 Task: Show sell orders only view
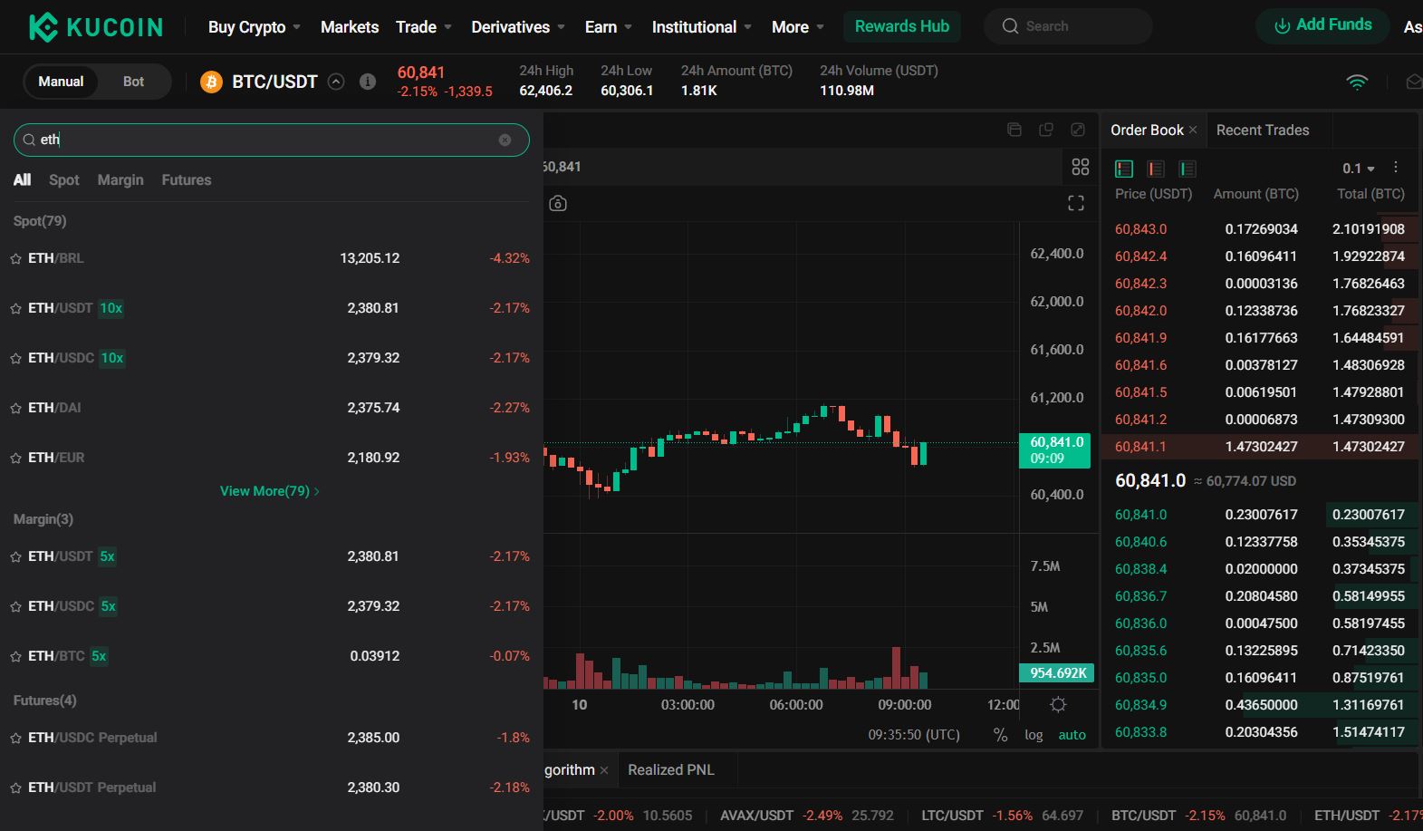1156,169
